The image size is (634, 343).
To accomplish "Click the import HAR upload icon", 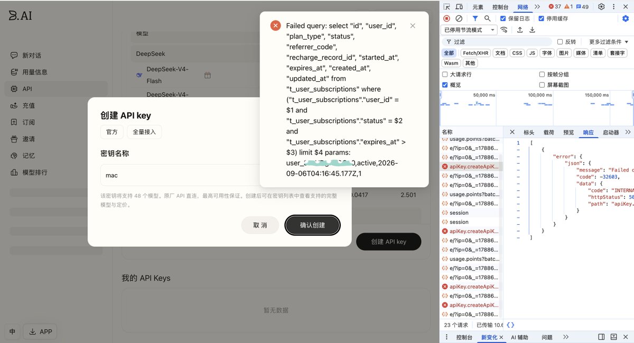I will point(520,30).
